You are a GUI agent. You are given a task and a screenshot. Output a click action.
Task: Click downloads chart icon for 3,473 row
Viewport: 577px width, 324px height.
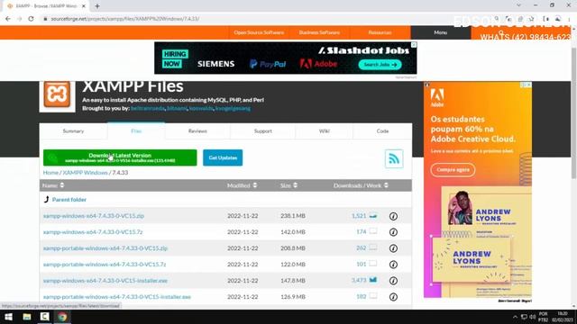coord(373,280)
